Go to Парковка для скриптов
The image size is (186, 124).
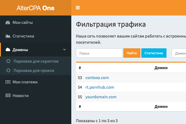tap(36, 61)
